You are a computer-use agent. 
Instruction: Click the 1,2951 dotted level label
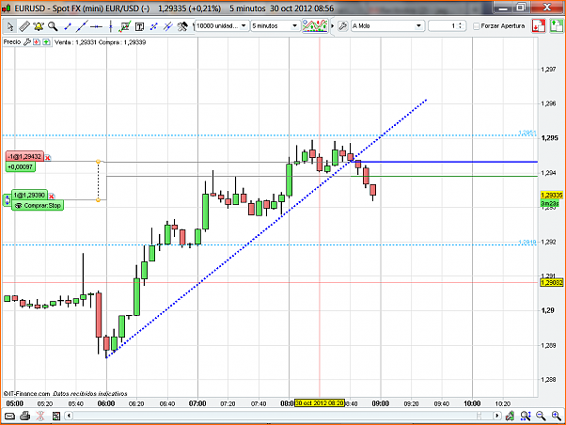tap(527, 133)
